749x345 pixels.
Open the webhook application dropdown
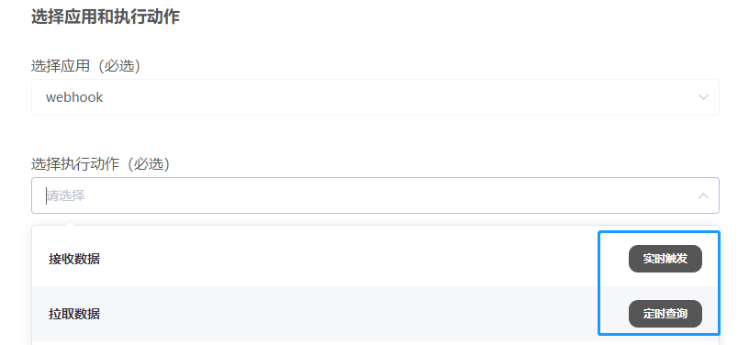(x=375, y=97)
